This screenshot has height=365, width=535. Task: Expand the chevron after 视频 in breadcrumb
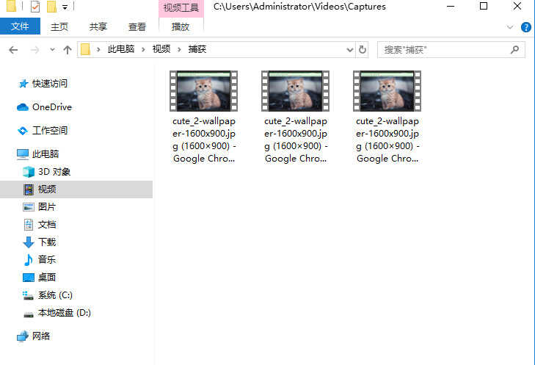tap(179, 50)
